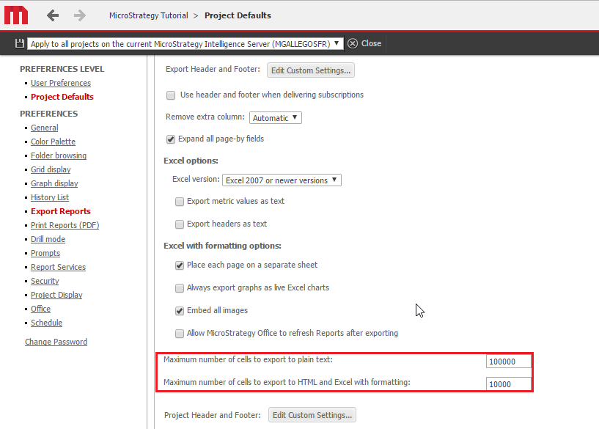Open the MicroStrategy Tutorial breadcrumb
The width and height of the screenshot is (599, 429).
click(148, 15)
